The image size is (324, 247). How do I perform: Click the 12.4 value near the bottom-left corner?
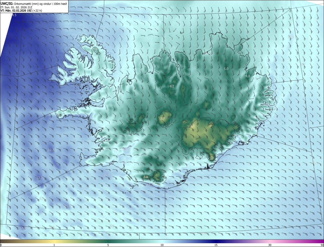(23, 228)
